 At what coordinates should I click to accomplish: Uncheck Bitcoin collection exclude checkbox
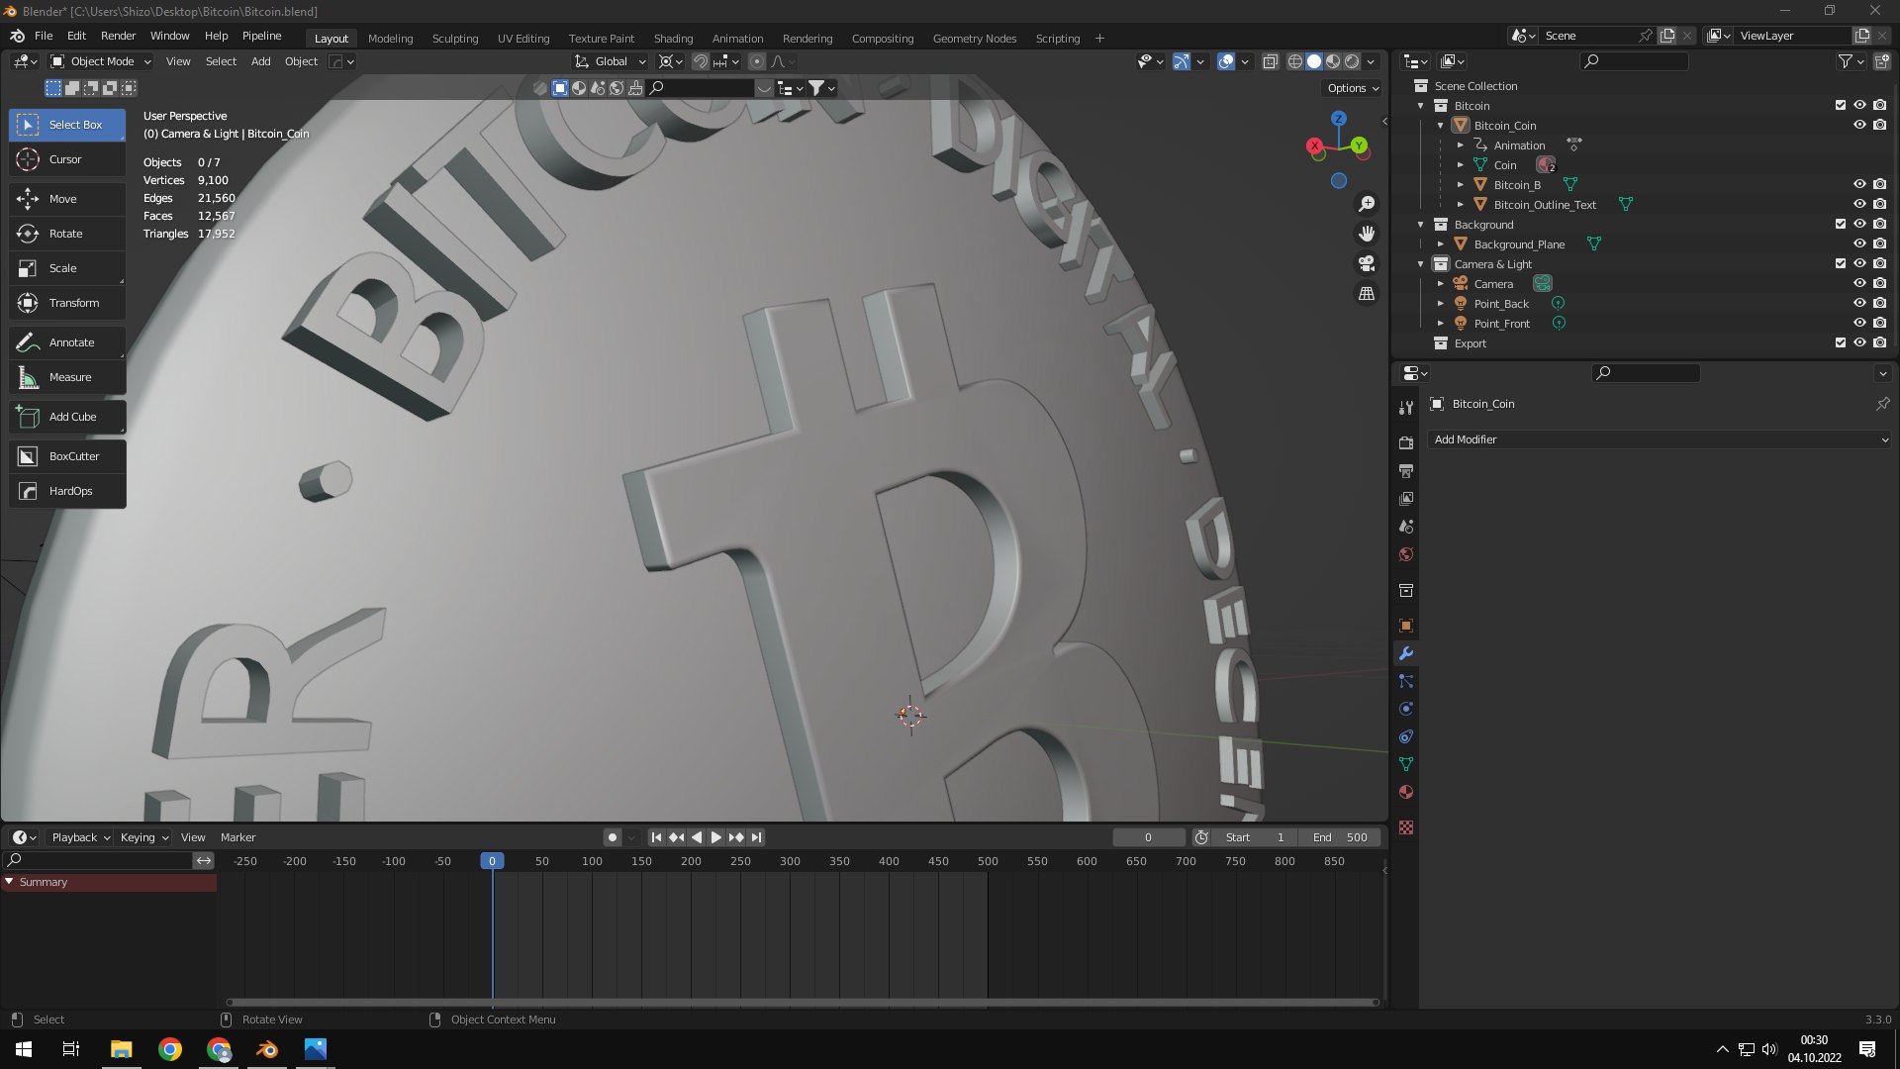point(1841,105)
